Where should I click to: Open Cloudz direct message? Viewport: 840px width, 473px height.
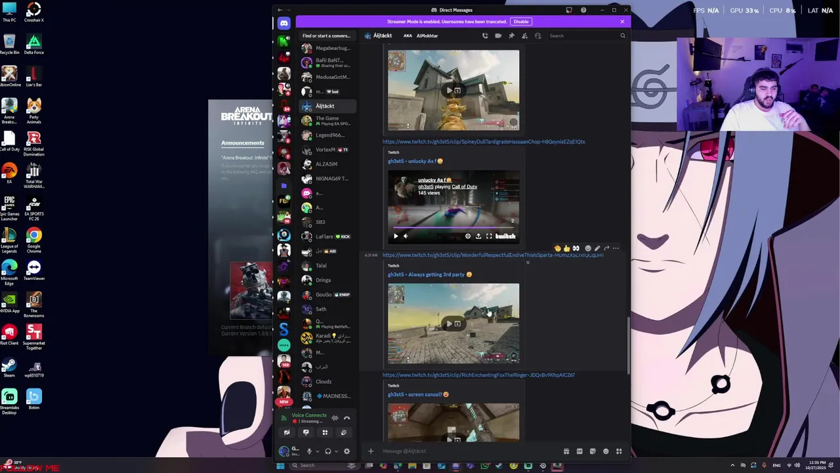point(327,381)
